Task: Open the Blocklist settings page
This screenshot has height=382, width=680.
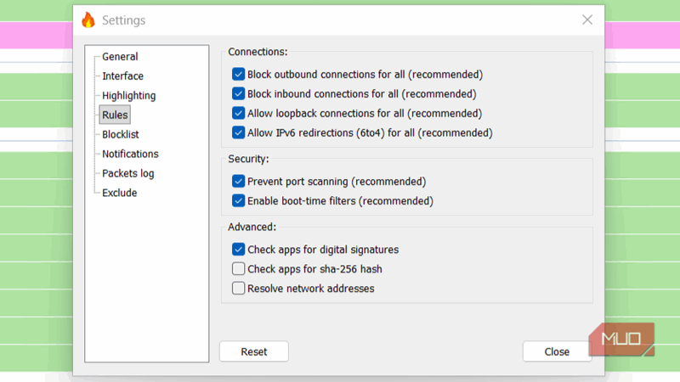Action: pyautogui.click(x=120, y=135)
